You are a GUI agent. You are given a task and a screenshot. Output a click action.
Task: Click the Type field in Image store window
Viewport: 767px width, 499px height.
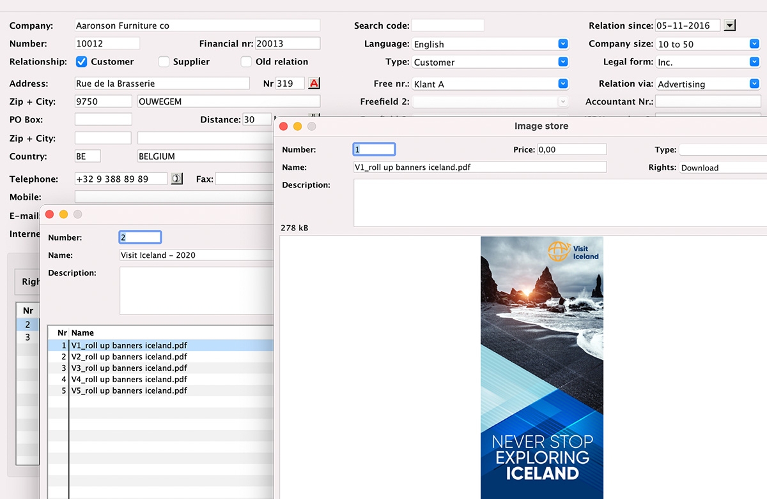coord(723,149)
